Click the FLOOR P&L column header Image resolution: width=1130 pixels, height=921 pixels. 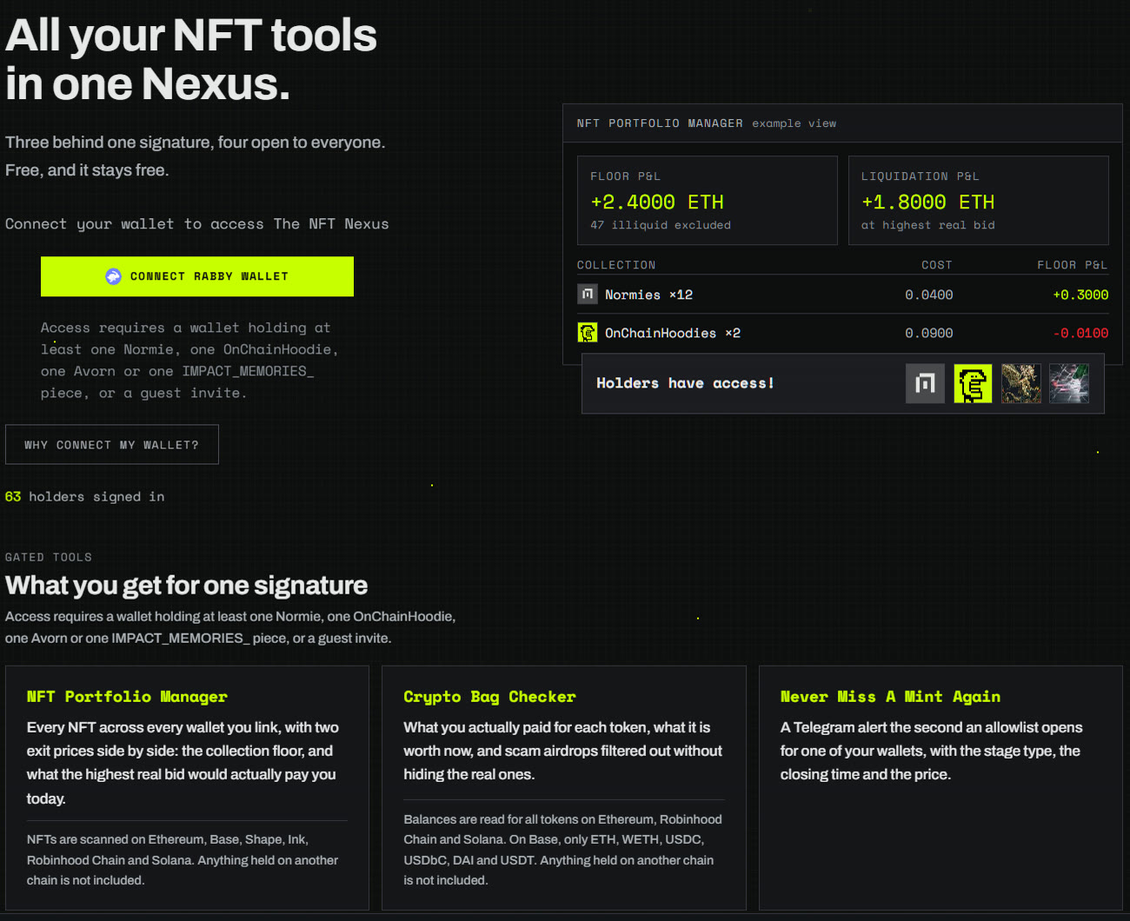1073,265
